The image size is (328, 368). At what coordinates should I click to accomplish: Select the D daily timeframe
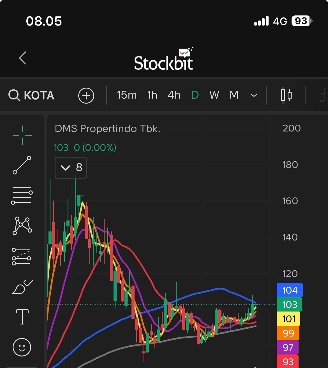click(195, 95)
